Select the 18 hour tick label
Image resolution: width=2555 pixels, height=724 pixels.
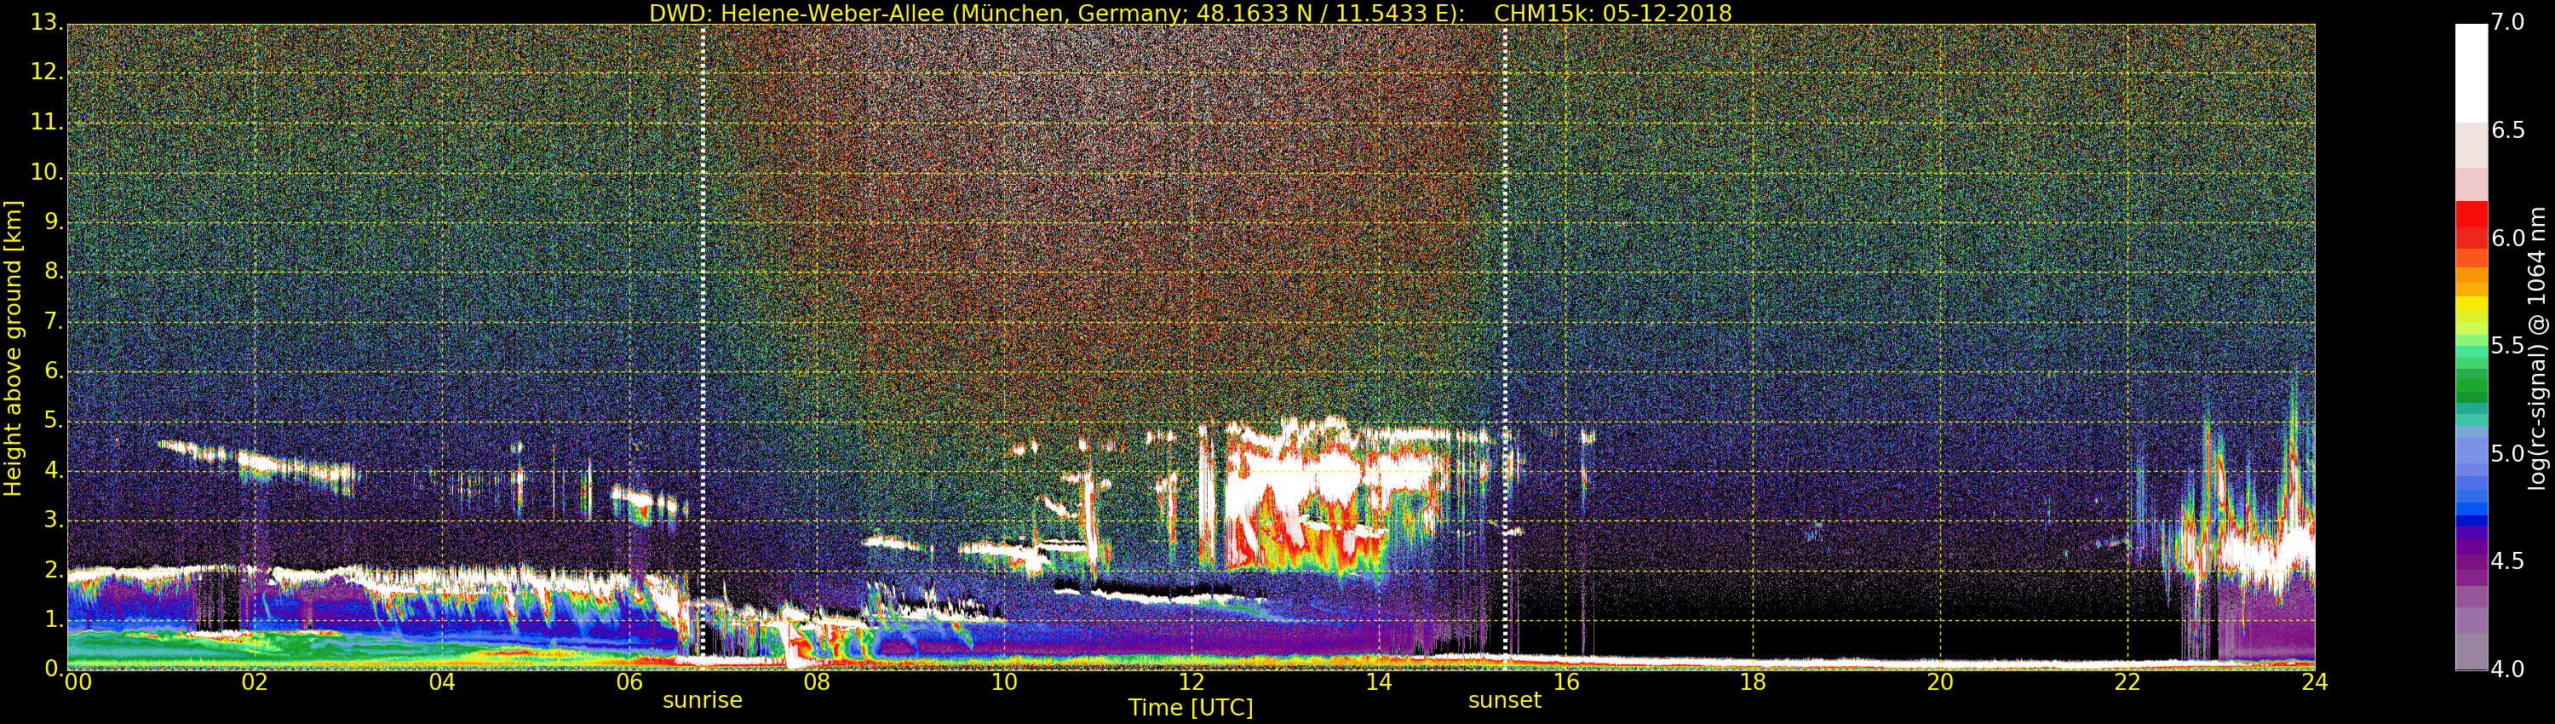(x=1753, y=682)
